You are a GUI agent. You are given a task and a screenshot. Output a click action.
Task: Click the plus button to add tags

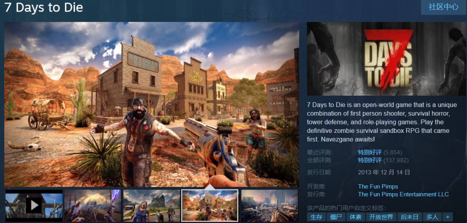point(448,217)
